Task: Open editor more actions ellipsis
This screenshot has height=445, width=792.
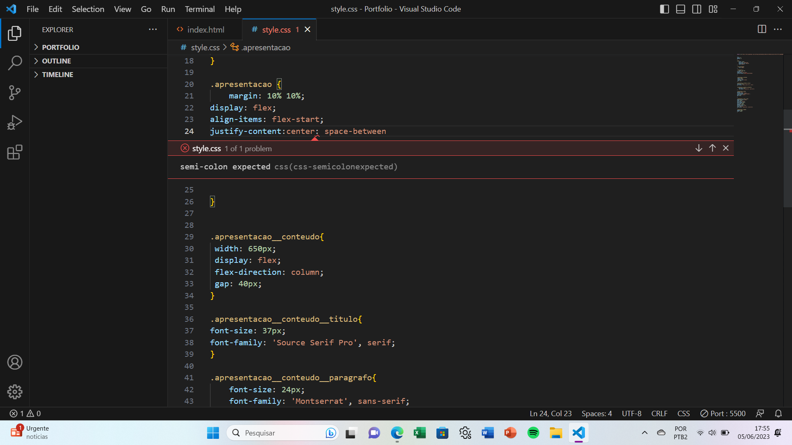Action: (778, 29)
